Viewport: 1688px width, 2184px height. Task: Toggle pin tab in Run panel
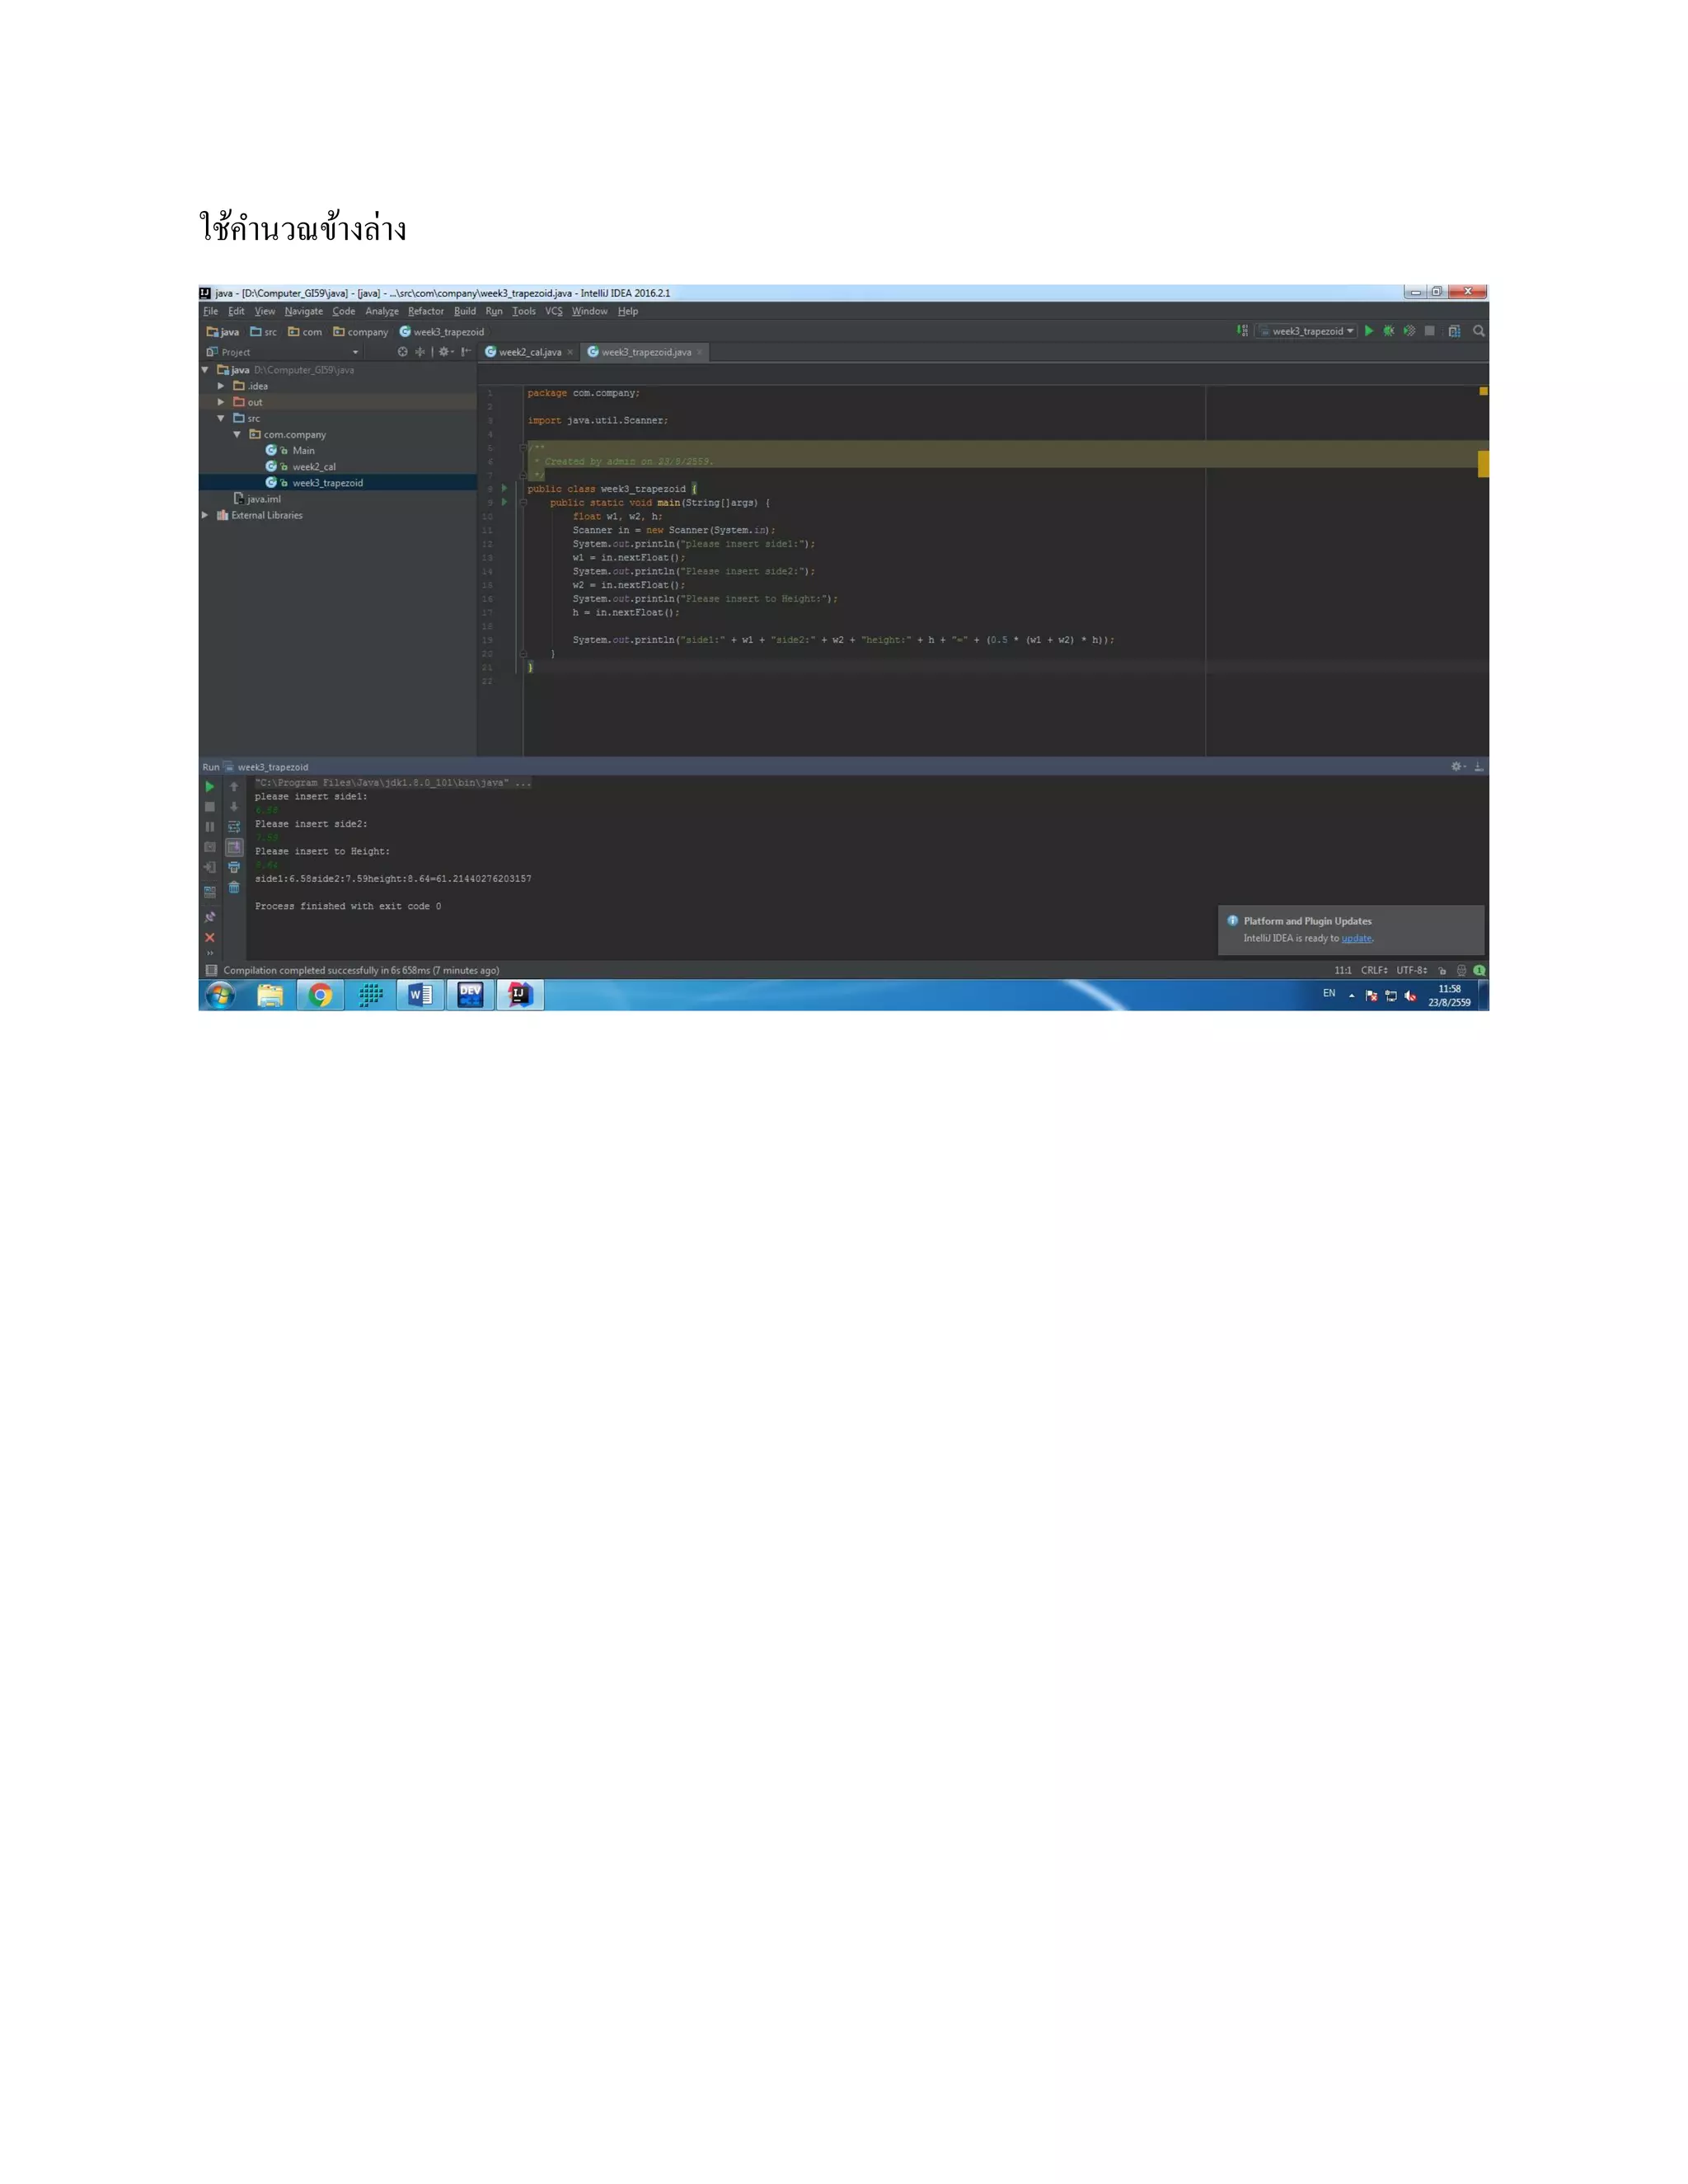point(210,917)
